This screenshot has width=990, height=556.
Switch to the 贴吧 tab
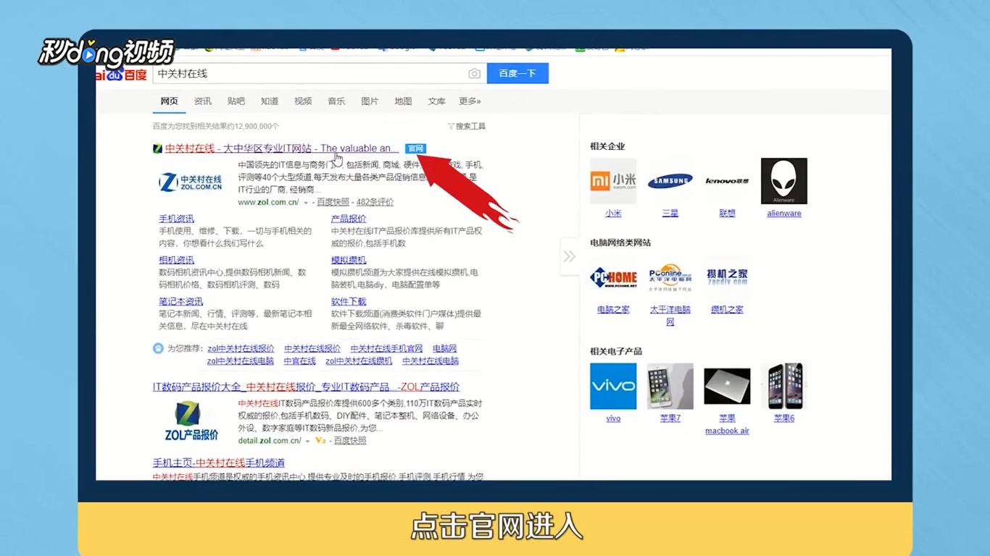236,101
